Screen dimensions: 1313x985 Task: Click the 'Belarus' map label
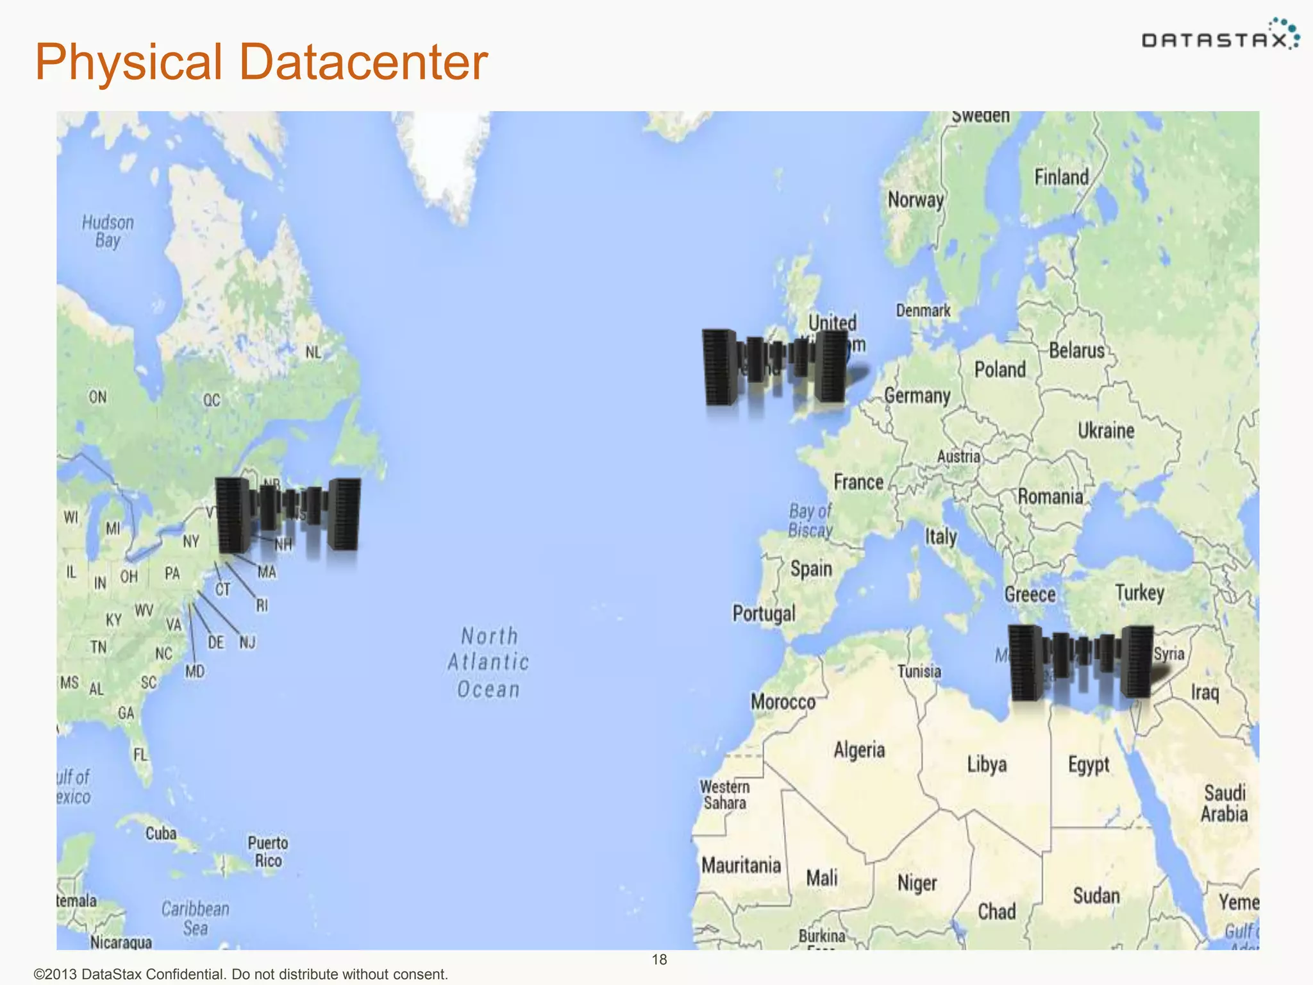pos(1077,351)
